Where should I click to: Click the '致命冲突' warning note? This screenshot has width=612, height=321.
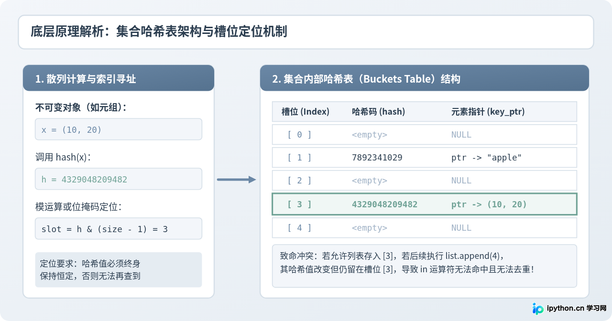424,266
